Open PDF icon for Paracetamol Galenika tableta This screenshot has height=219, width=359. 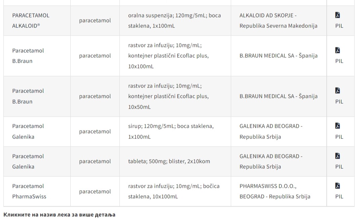pos(337,156)
